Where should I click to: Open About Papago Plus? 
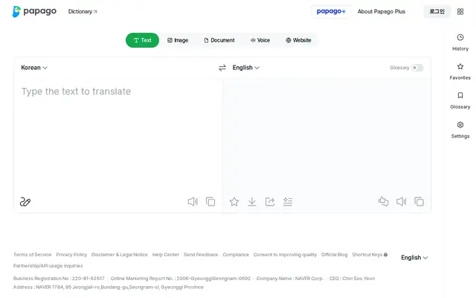[x=382, y=12]
